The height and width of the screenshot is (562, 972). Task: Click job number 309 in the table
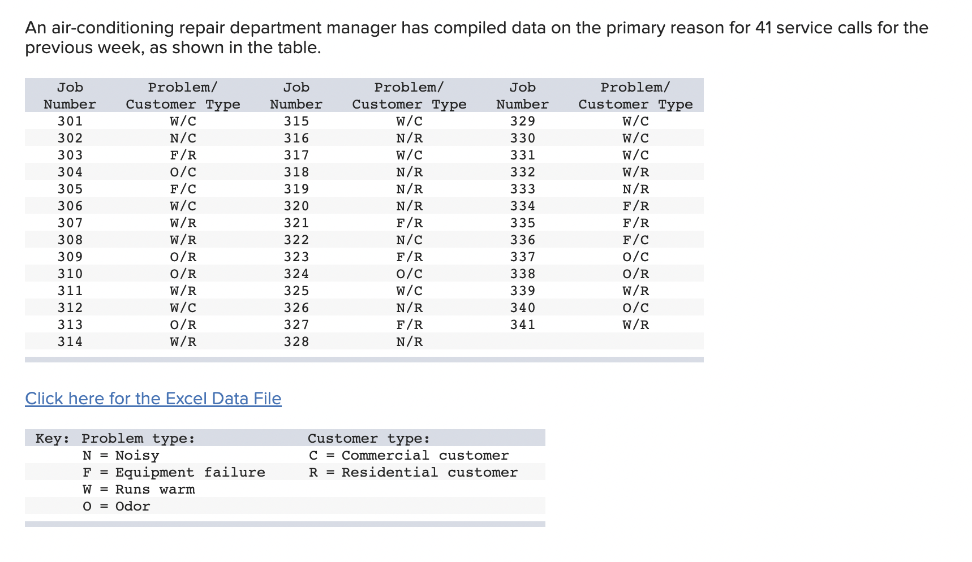(x=70, y=257)
